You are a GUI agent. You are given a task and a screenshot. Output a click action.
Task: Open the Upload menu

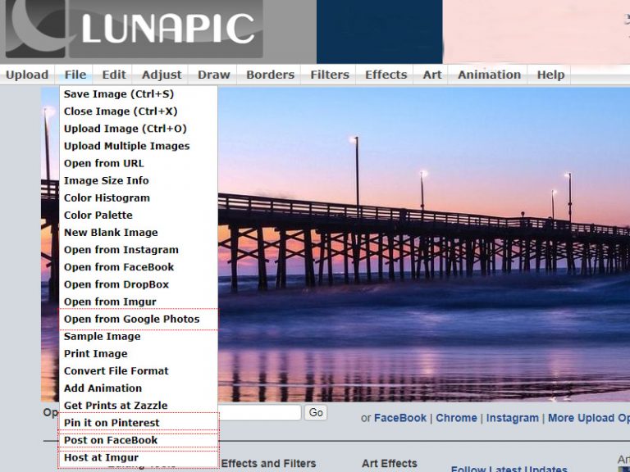pyautogui.click(x=27, y=75)
